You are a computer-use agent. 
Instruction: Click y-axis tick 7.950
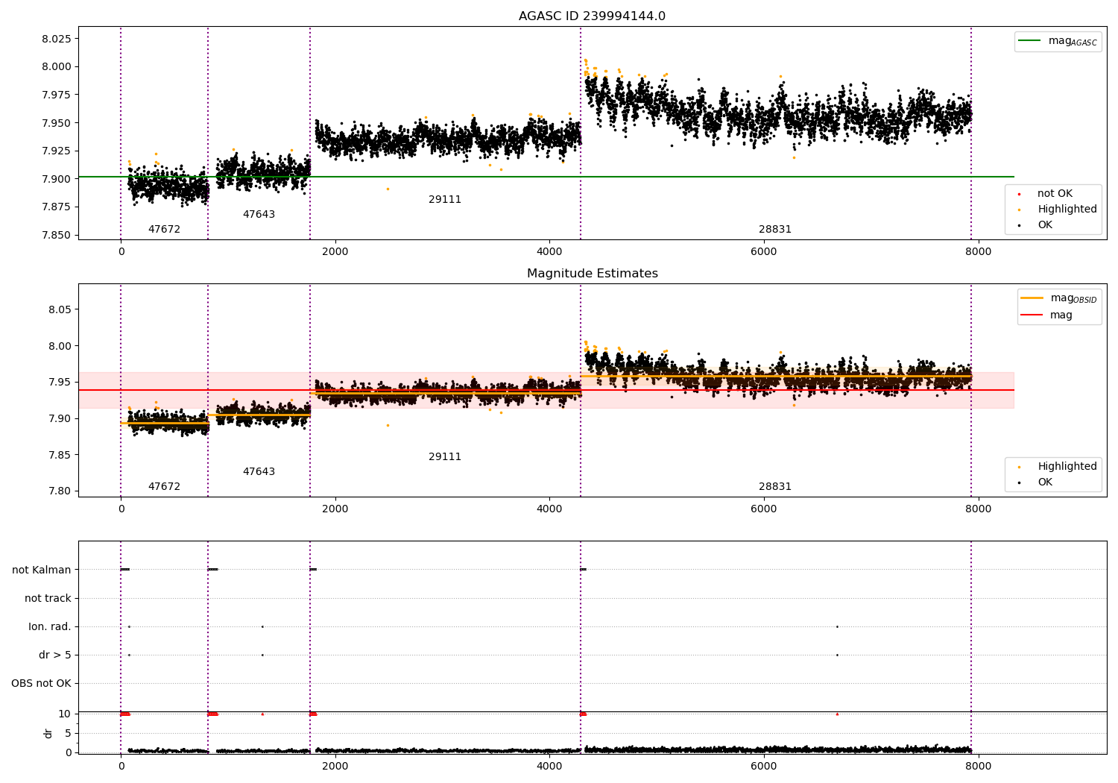click(57, 123)
